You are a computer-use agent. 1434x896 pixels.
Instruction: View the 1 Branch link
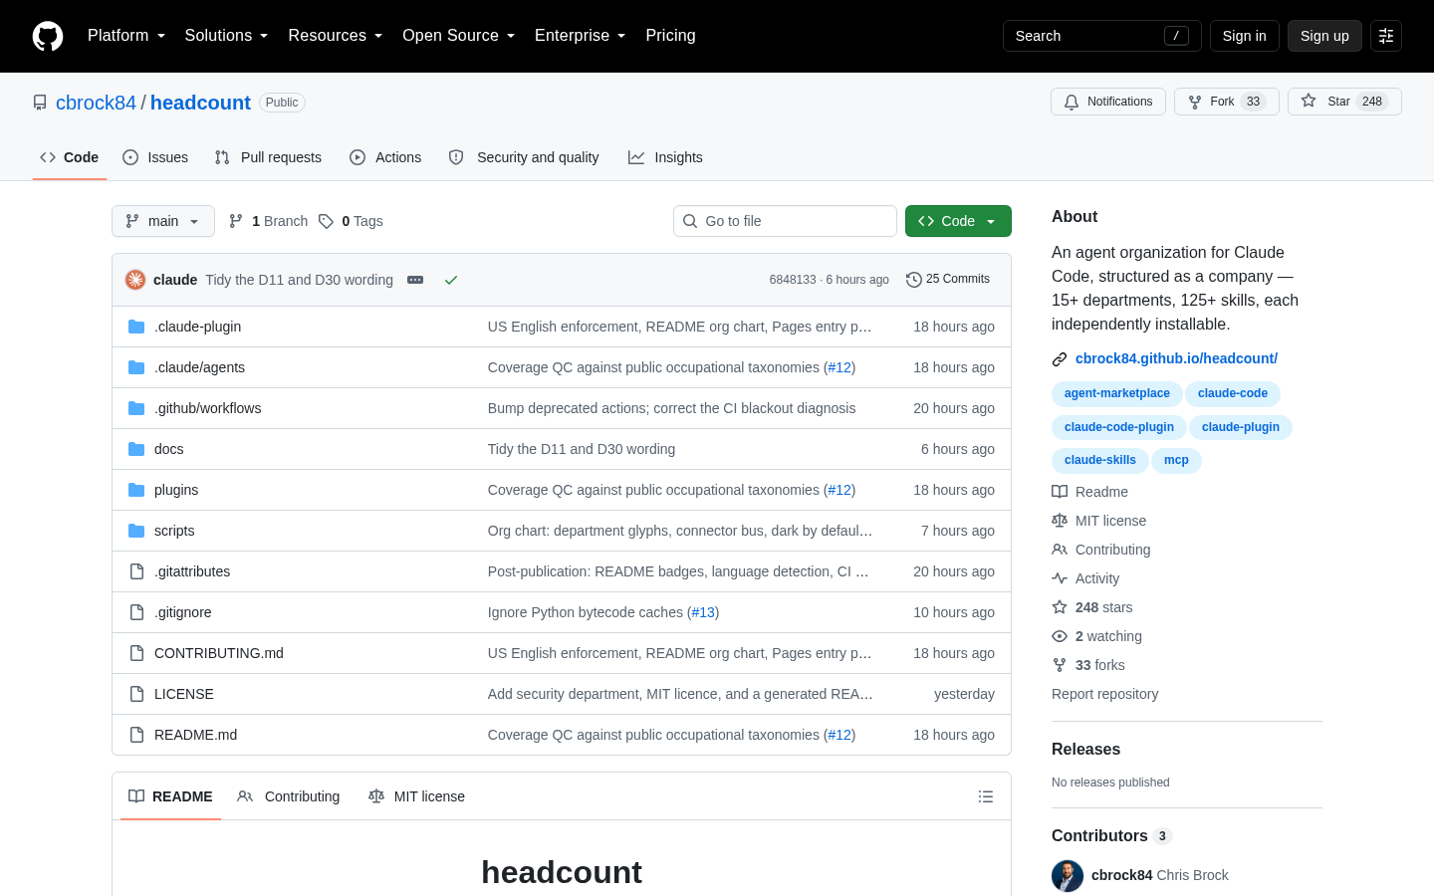[x=269, y=221]
